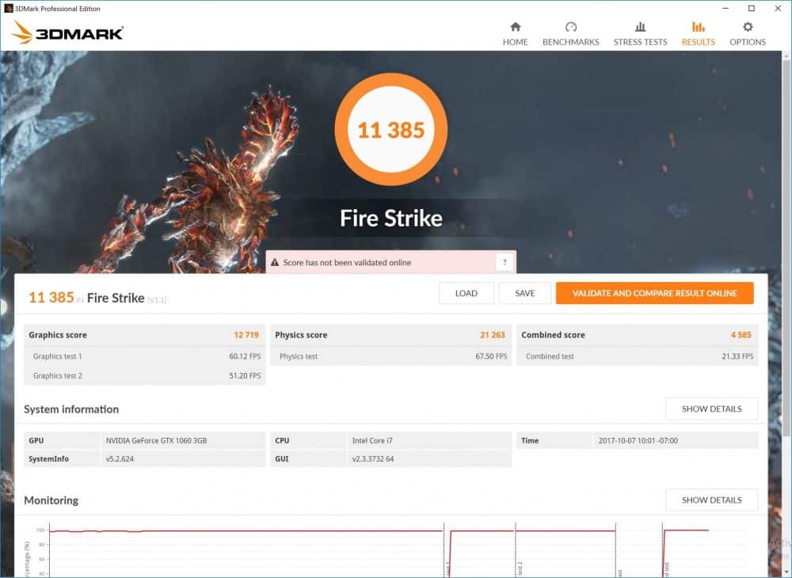Click the Combined test row

point(638,356)
